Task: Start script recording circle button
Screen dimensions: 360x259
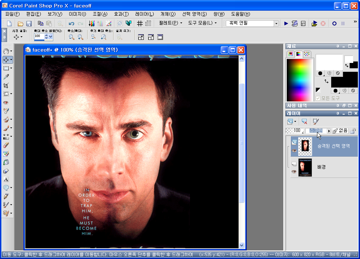Action: (334, 23)
